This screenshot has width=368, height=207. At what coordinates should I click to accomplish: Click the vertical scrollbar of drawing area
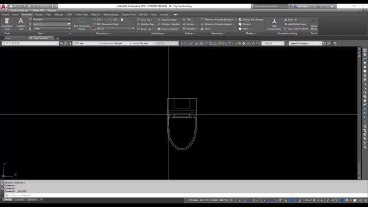point(359,113)
